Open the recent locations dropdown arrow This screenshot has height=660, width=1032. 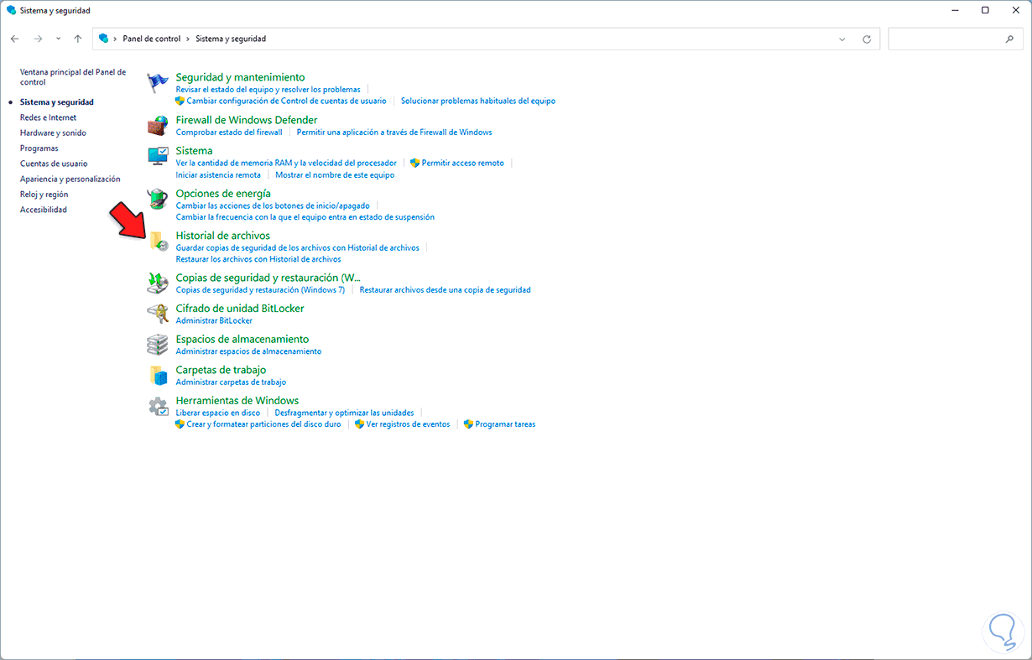pyautogui.click(x=58, y=39)
